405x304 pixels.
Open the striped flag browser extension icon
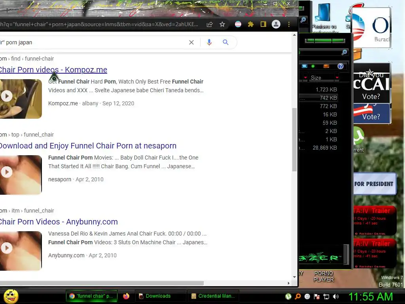(x=238, y=24)
